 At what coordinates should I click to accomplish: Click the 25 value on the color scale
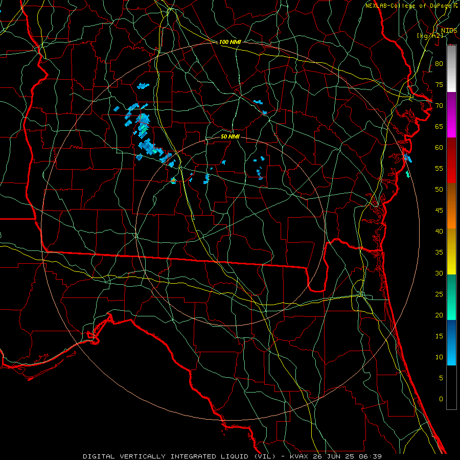[x=439, y=294]
